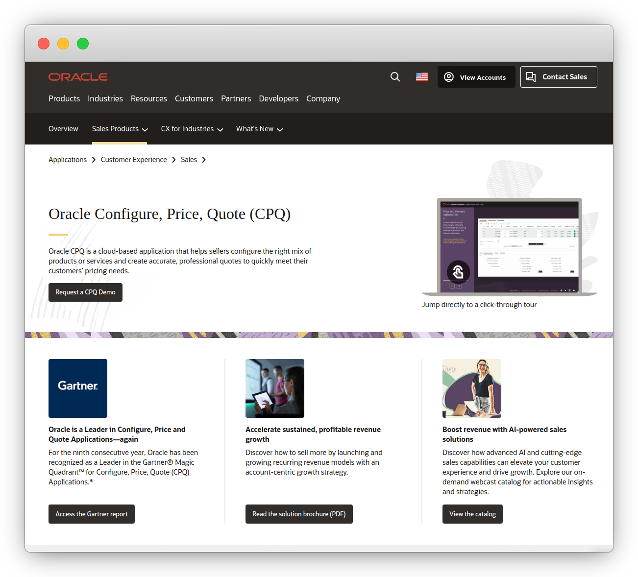Click chevron after Applications breadcrumb
The image size is (638, 577).
tap(94, 160)
